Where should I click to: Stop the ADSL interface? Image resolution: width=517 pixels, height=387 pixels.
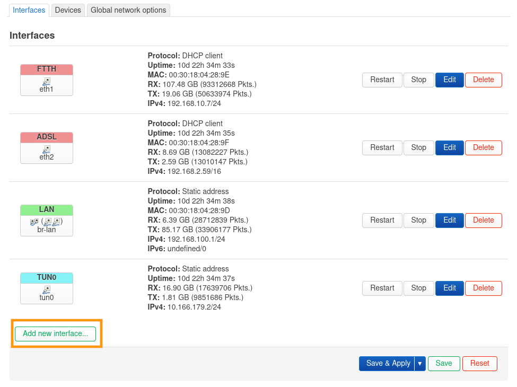click(x=418, y=148)
